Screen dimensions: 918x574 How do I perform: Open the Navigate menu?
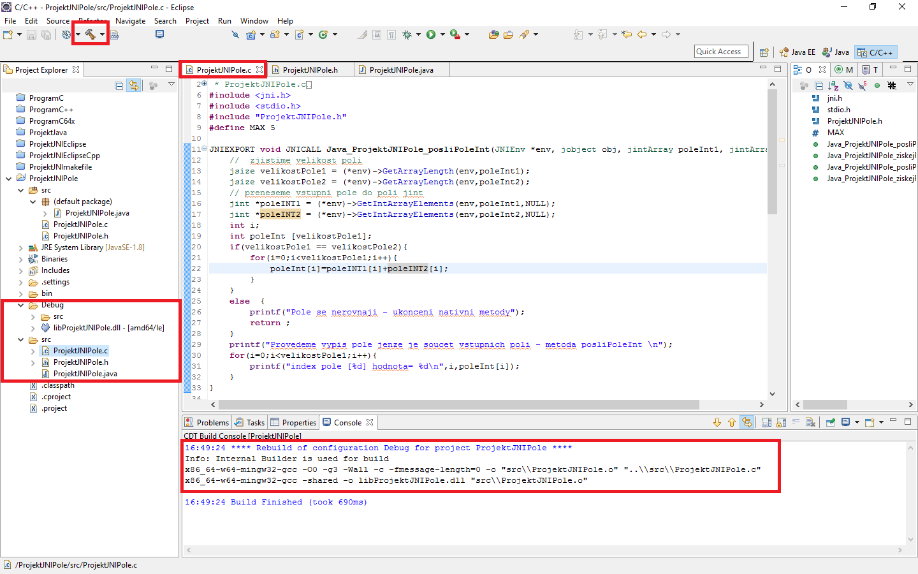click(x=130, y=20)
